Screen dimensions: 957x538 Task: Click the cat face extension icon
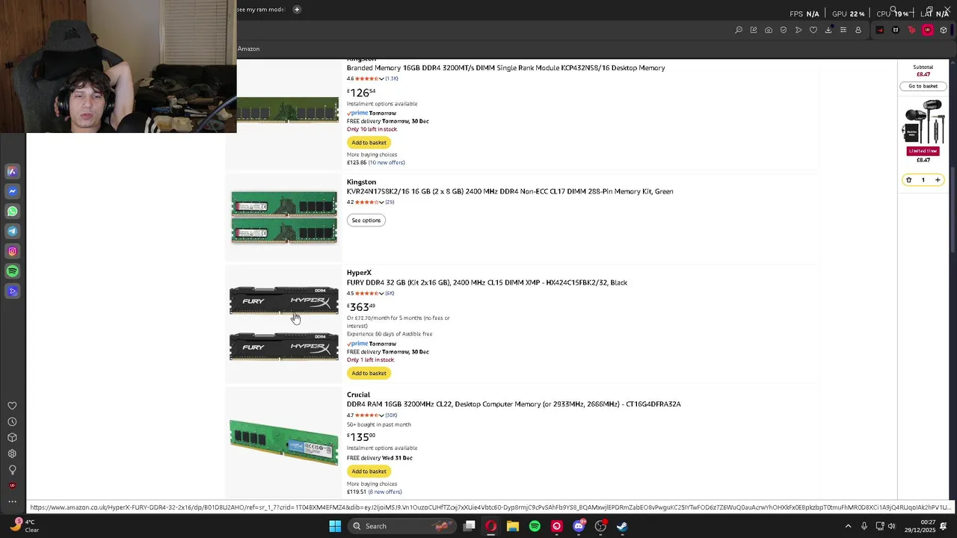point(896,30)
